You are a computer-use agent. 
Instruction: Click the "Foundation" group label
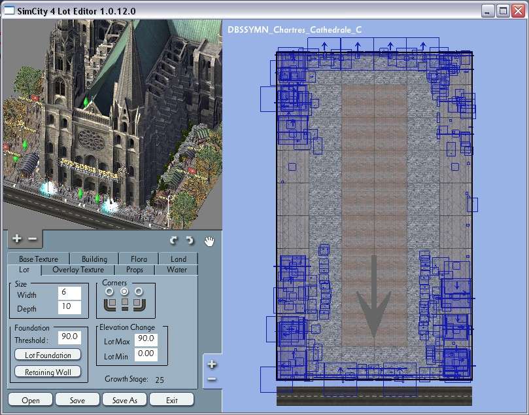(31, 328)
